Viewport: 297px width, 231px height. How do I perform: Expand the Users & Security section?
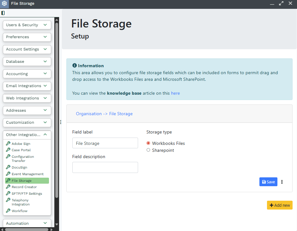coord(27,25)
